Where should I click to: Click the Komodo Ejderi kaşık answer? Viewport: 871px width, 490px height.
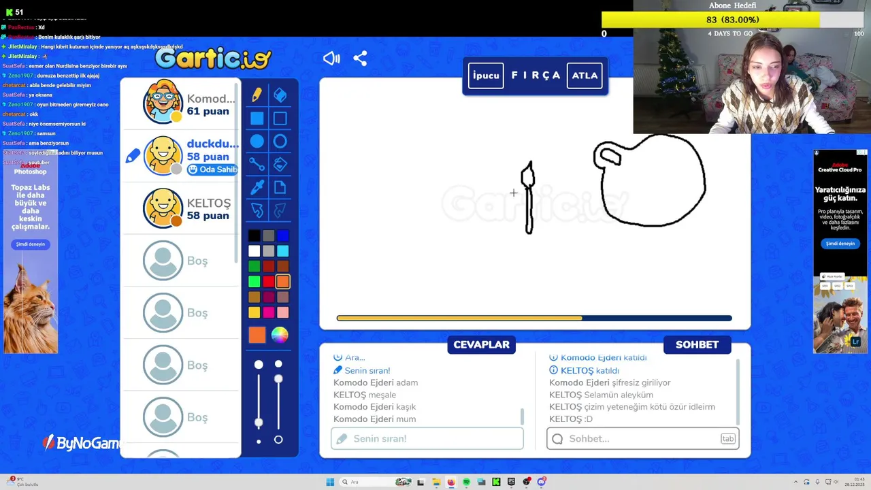tap(374, 407)
